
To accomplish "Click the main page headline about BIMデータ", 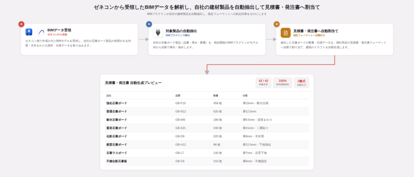I will (207, 7).
